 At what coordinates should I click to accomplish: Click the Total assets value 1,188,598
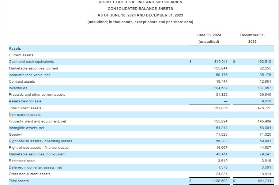pyautogui.click(x=219, y=181)
